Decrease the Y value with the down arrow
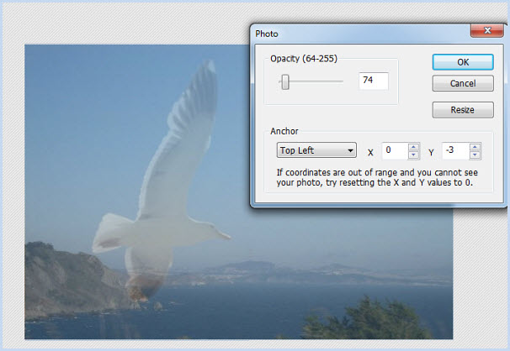510x351 pixels. pyautogui.click(x=475, y=155)
